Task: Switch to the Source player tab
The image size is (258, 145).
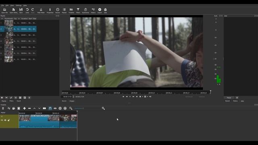Action: (64, 101)
